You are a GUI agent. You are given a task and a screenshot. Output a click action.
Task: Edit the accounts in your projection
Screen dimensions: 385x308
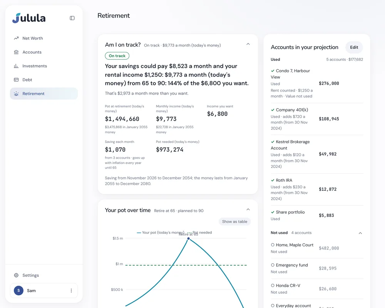tap(354, 47)
